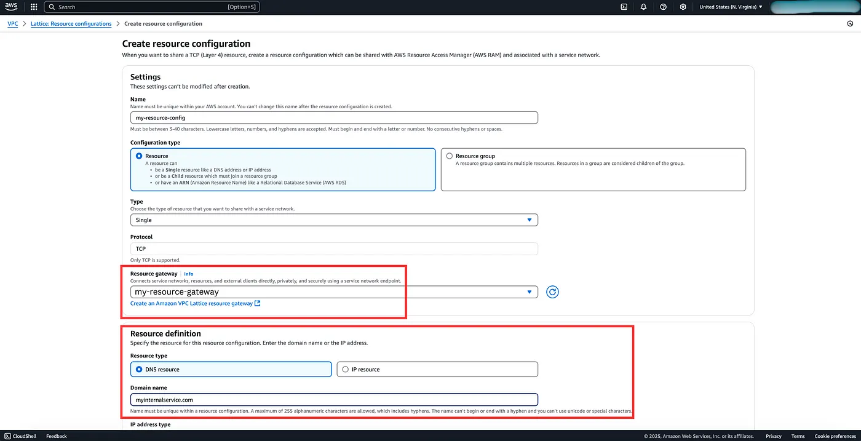The image size is (861, 441).
Task: Click the Create resource configuration page heading
Action: click(186, 44)
